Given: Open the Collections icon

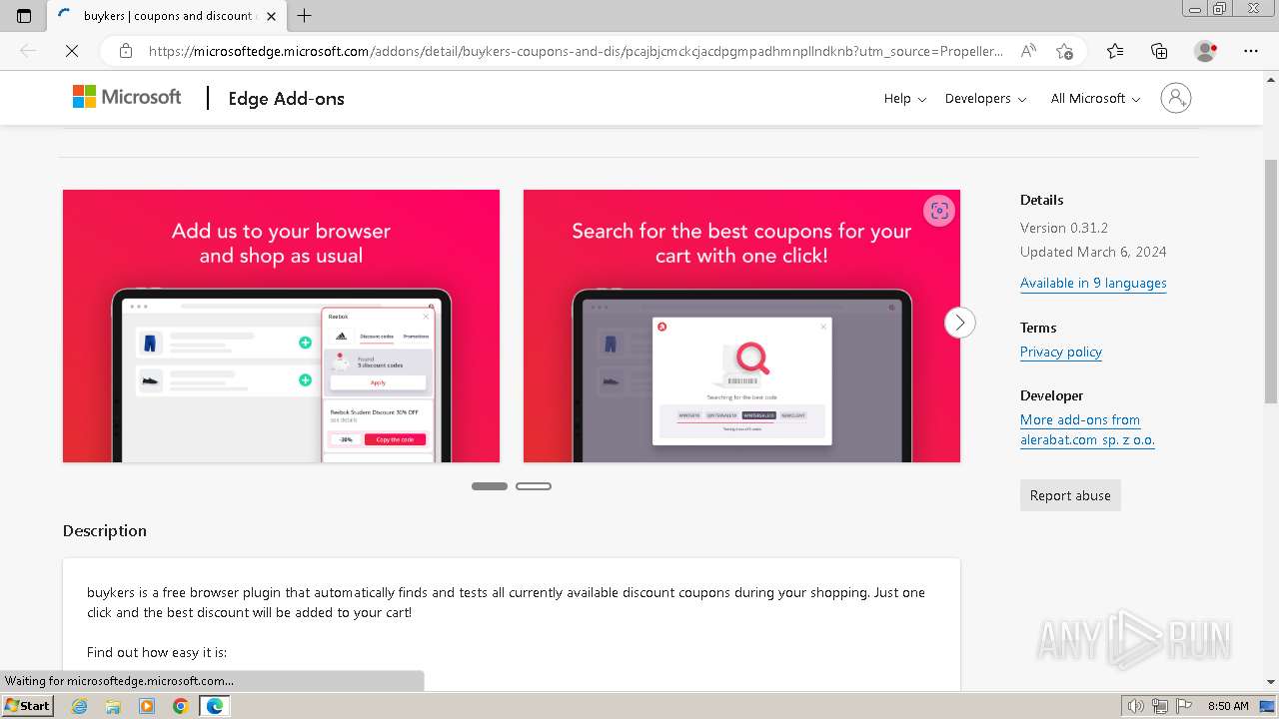Looking at the screenshot, I should pos(1159,51).
